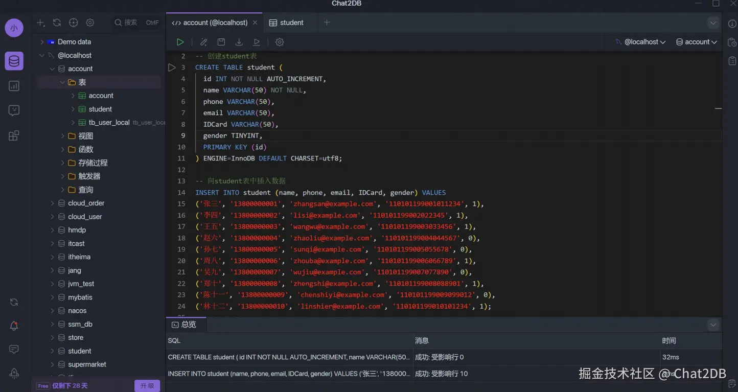The height and width of the screenshot is (392, 738).
Task: Click the run gutter icon on line 3
Action: pyautogui.click(x=172, y=67)
